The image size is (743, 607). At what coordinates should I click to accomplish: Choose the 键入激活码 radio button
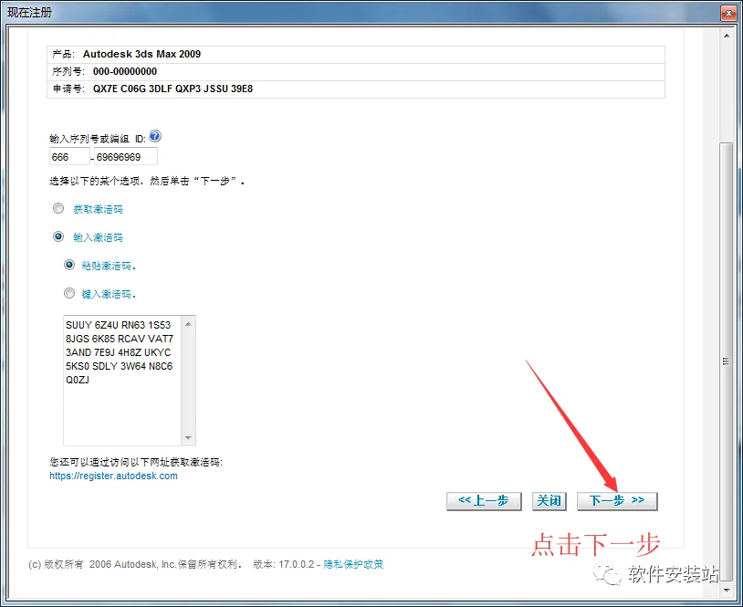click(69, 293)
